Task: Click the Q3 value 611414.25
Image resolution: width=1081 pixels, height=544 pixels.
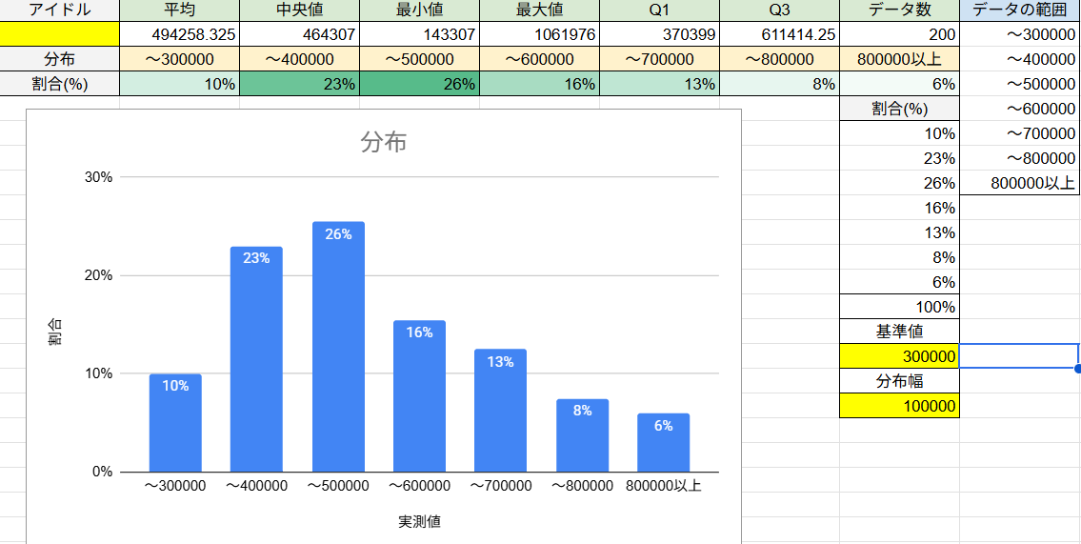Action: coord(780,34)
